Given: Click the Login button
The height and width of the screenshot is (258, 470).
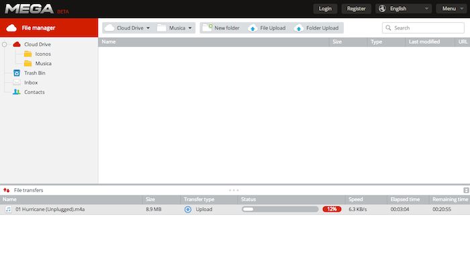Looking at the screenshot, I should 325,9.
